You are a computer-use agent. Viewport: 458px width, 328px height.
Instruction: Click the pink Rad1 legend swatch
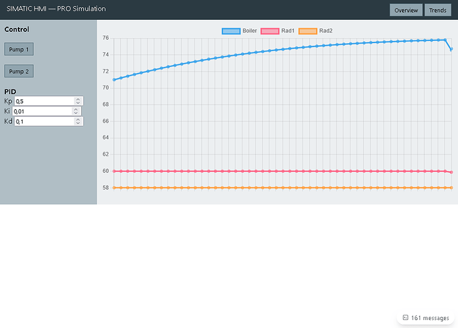coord(269,31)
